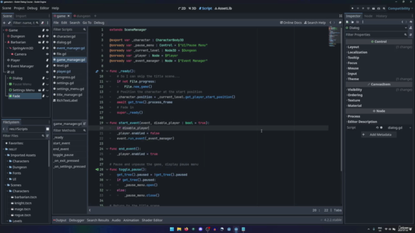Open the Project menu

(x=19, y=8)
